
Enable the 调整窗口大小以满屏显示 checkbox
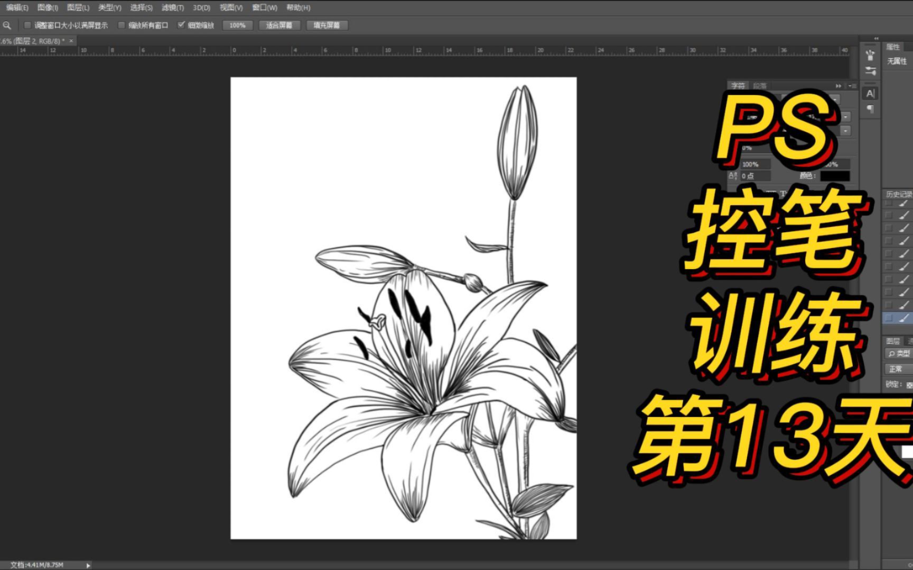coord(26,25)
